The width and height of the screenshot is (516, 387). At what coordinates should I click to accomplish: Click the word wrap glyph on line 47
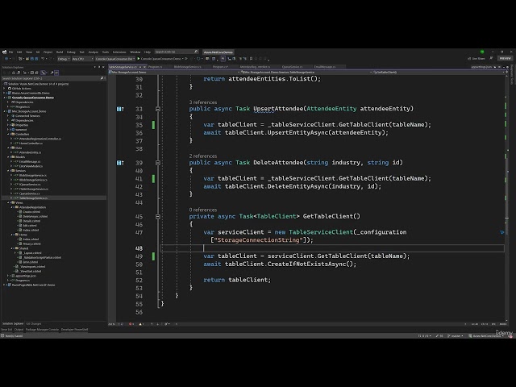501,232
